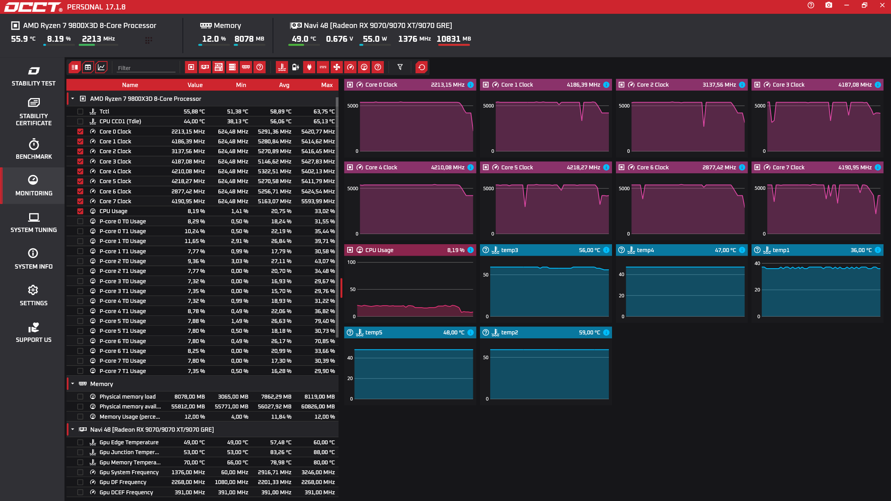Click the funnel filter icon
Image resolution: width=891 pixels, height=501 pixels.
coord(400,67)
